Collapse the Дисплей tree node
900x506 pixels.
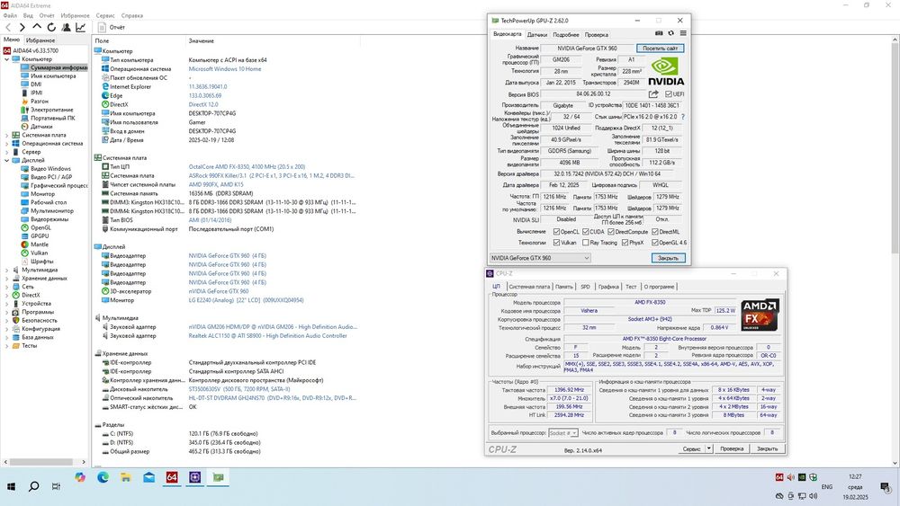[7, 161]
